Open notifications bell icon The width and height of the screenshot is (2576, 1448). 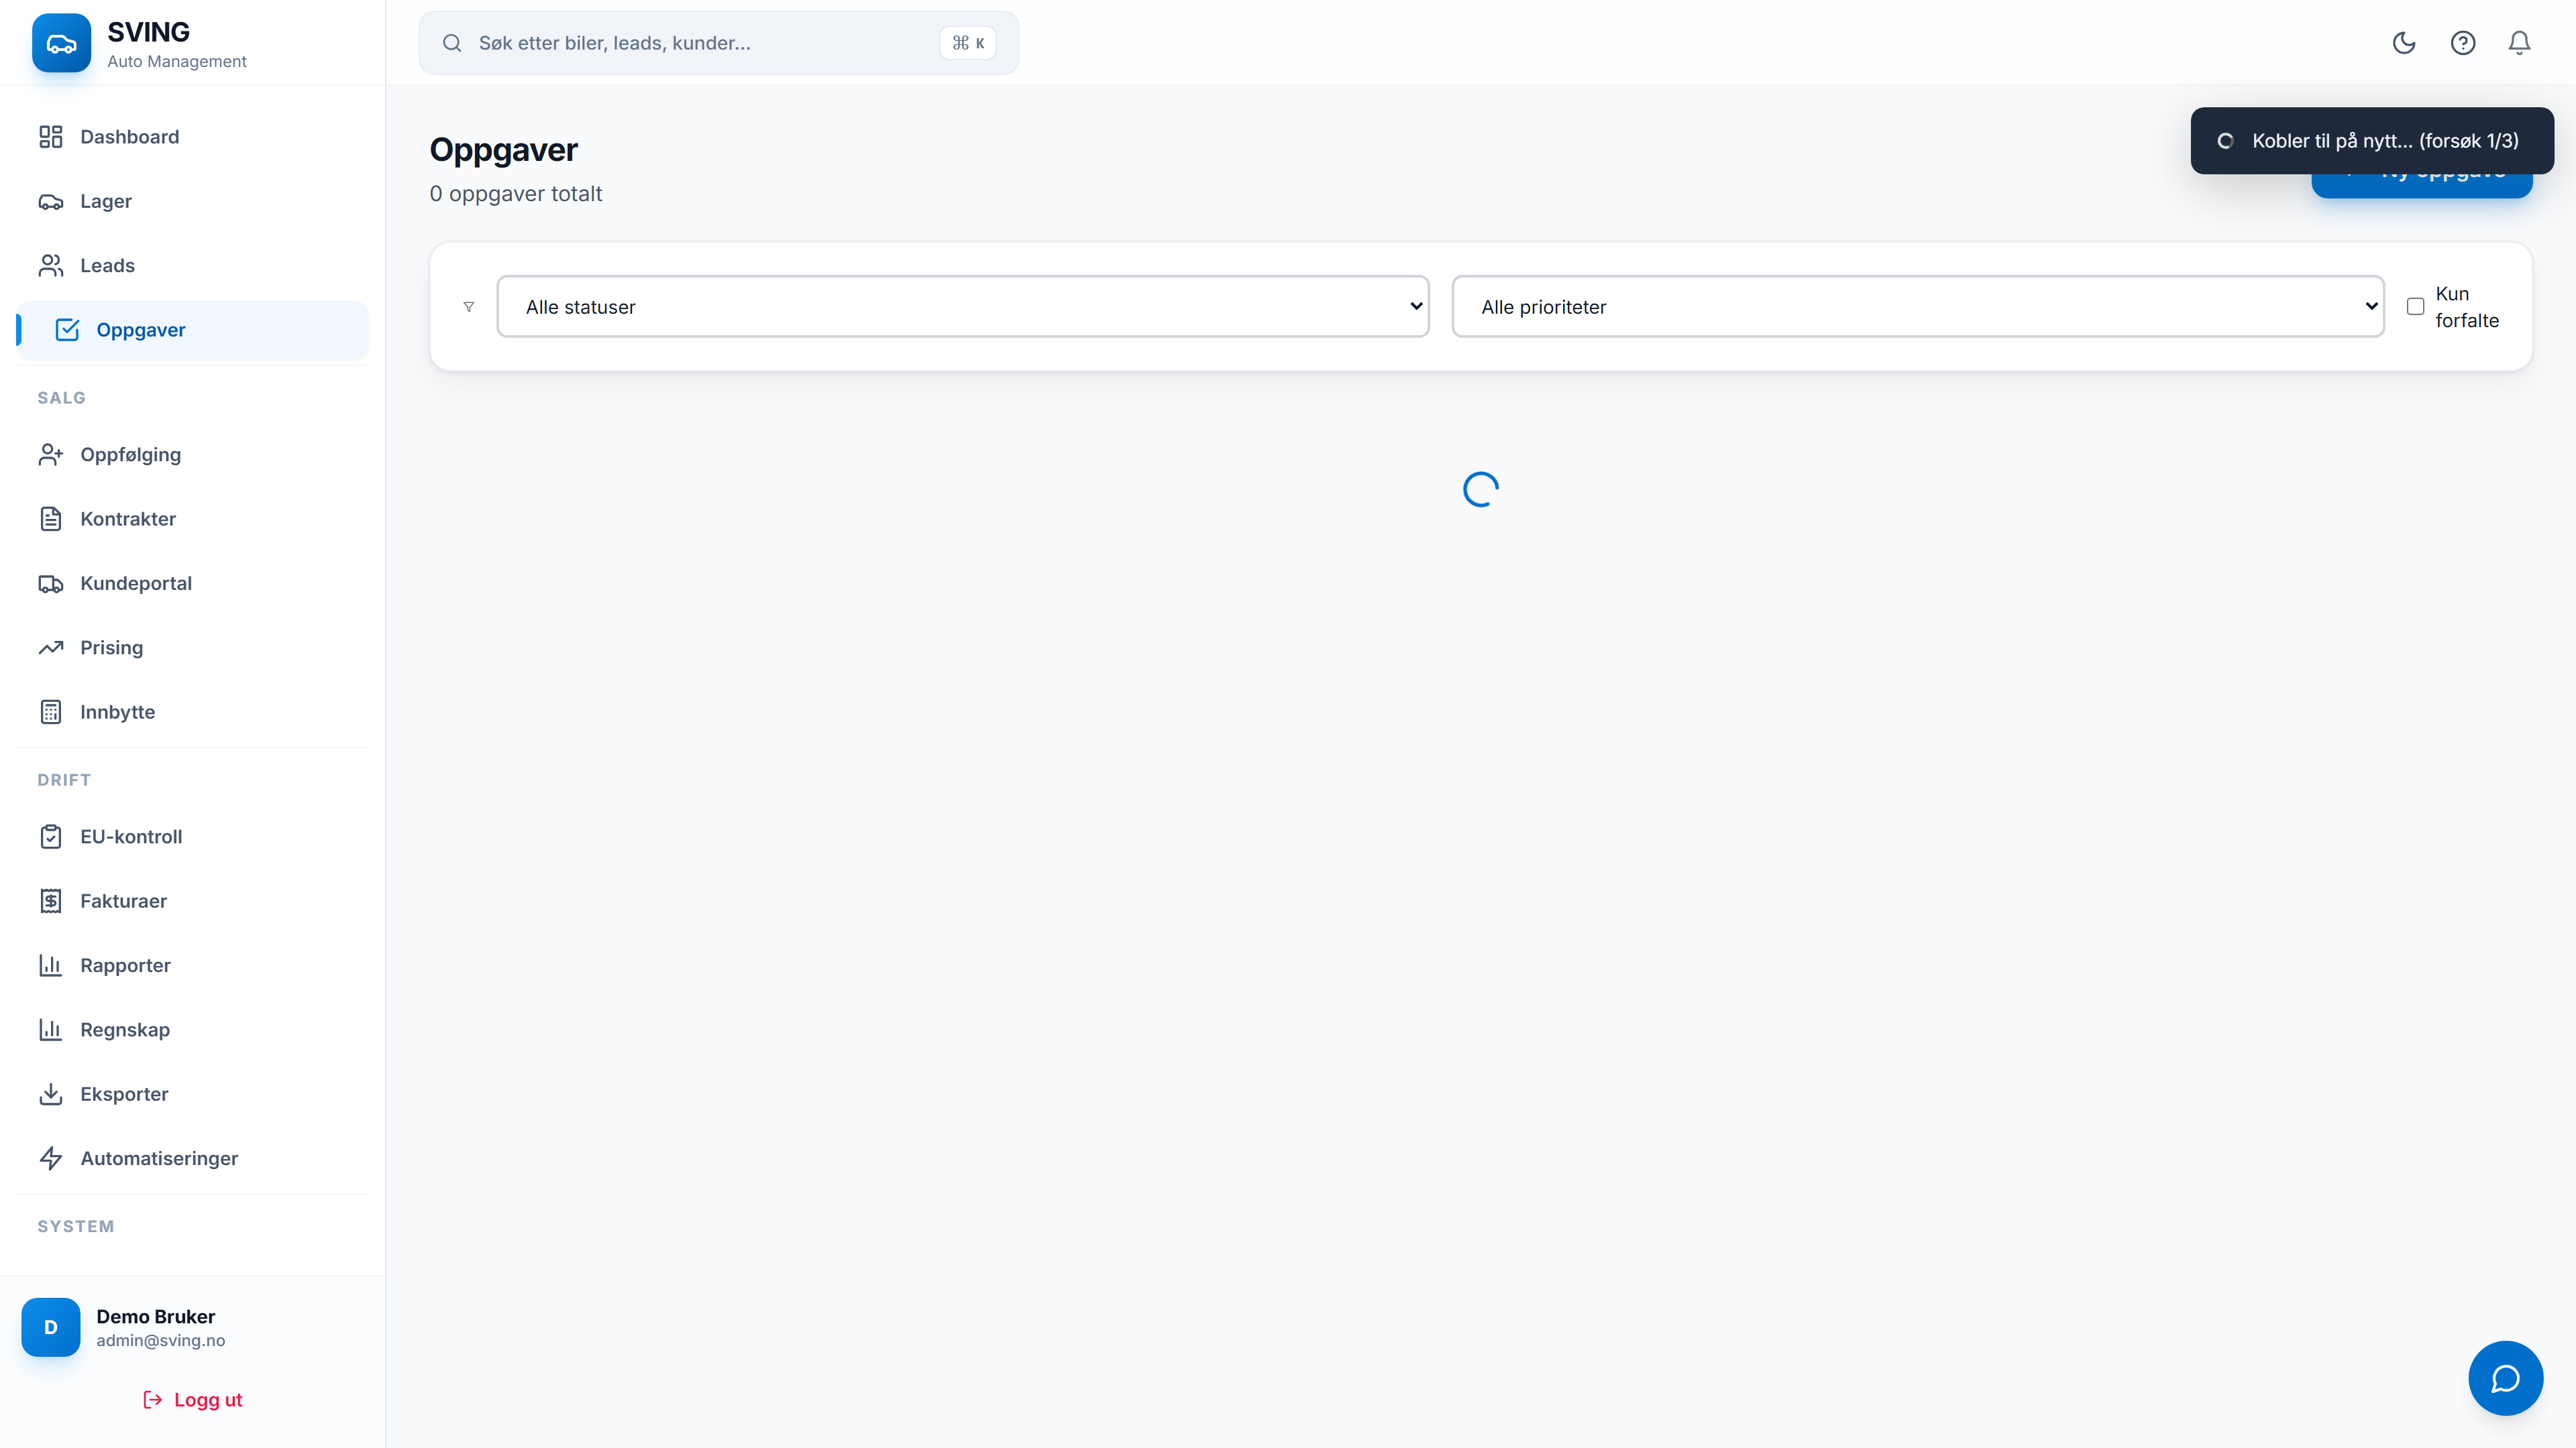click(2519, 43)
